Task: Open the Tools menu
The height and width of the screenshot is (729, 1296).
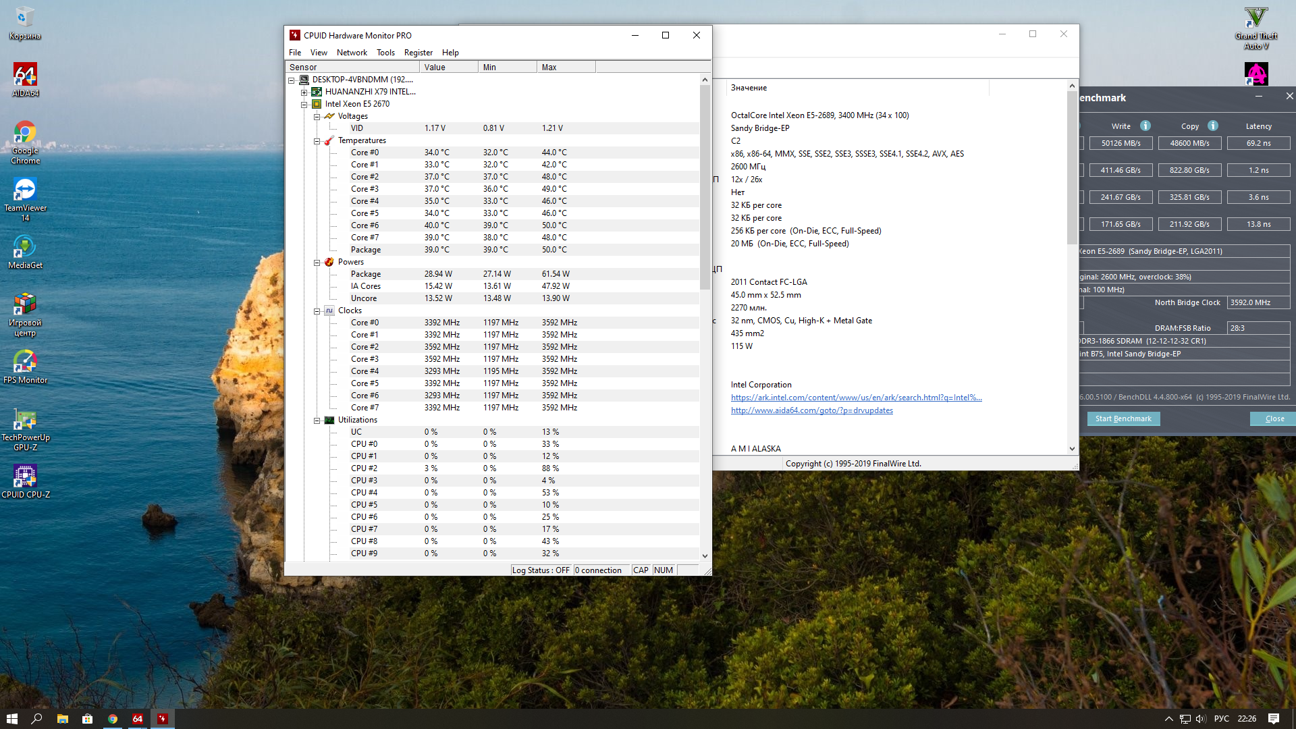Action: (385, 53)
